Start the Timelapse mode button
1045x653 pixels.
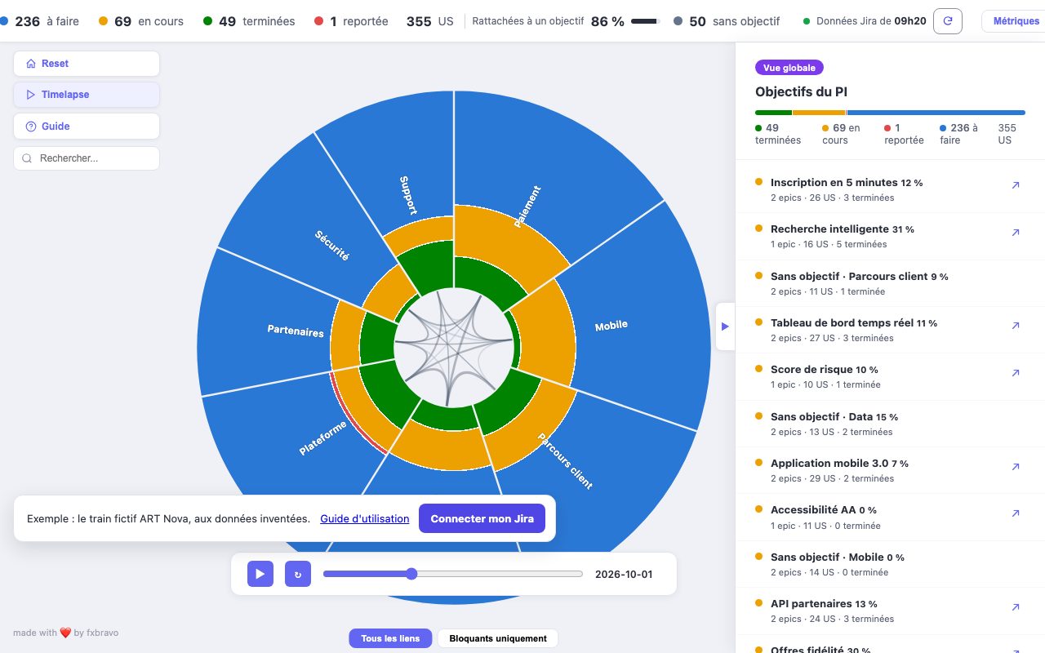87,95
